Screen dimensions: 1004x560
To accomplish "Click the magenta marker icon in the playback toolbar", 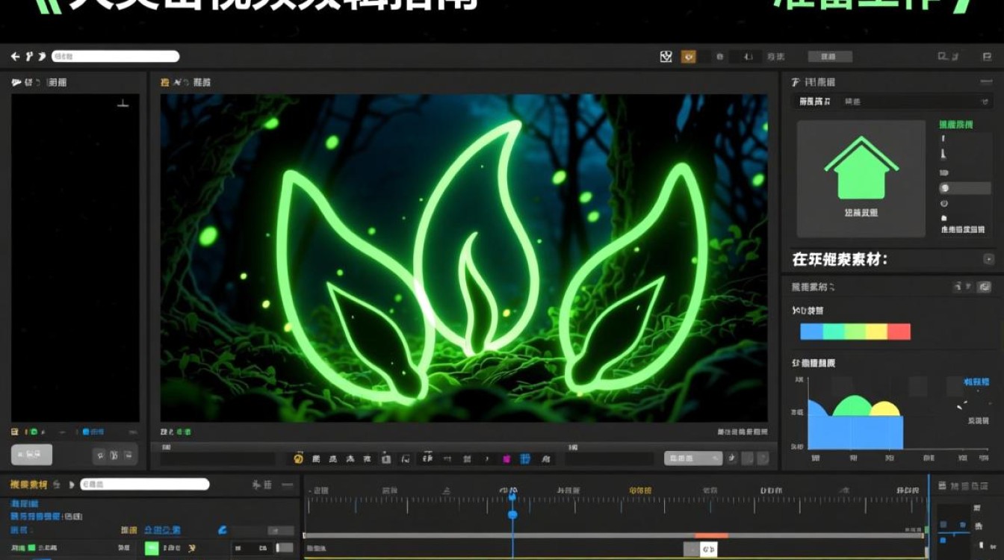I will pyautogui.click(x=506, y=459).
